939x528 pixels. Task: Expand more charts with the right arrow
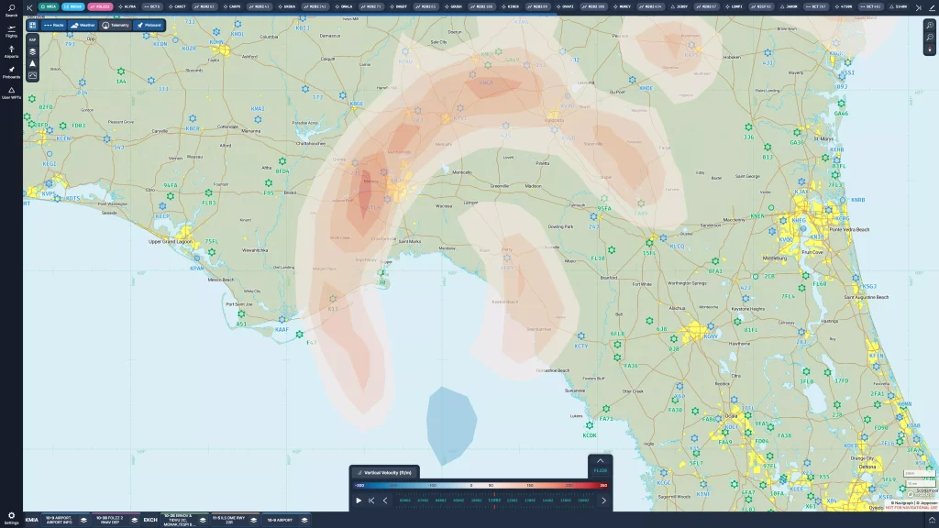coord(603,500)
